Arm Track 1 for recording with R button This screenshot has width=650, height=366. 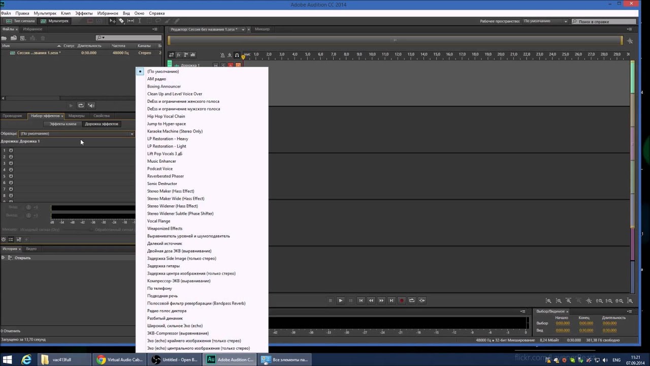(x=230, y=66)
